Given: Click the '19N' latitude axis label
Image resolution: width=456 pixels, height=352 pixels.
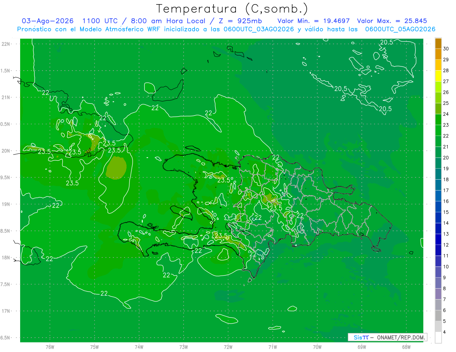Looking at the screenshot, I should [6, 204].
